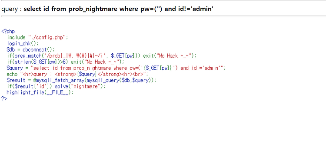
Task: Click the solve("nightmare") line
Action: click(x=56, y=86)
